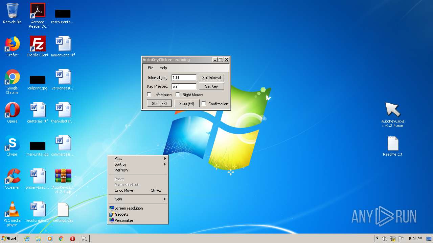This screenshot has height=243, width=433.
Task: Select the commercelis document icon
Action: point(63,146)
